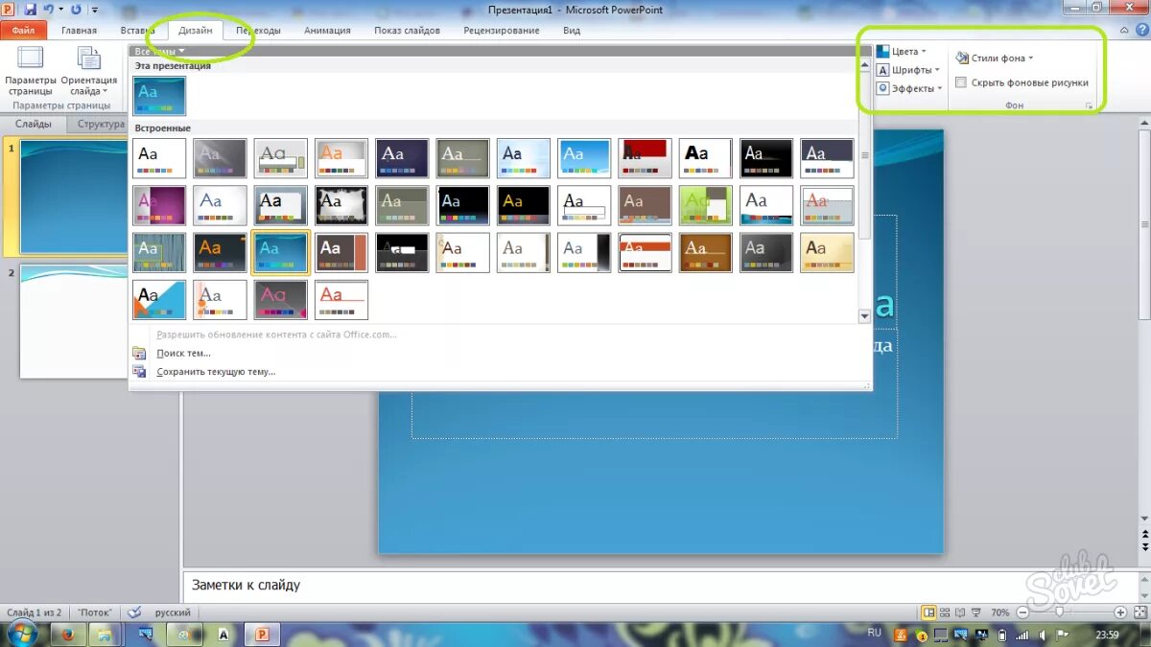Screen dimensions: 1151x647
Task: Select the dark red banner theme thumbnail
Action: tap(645, 158)
